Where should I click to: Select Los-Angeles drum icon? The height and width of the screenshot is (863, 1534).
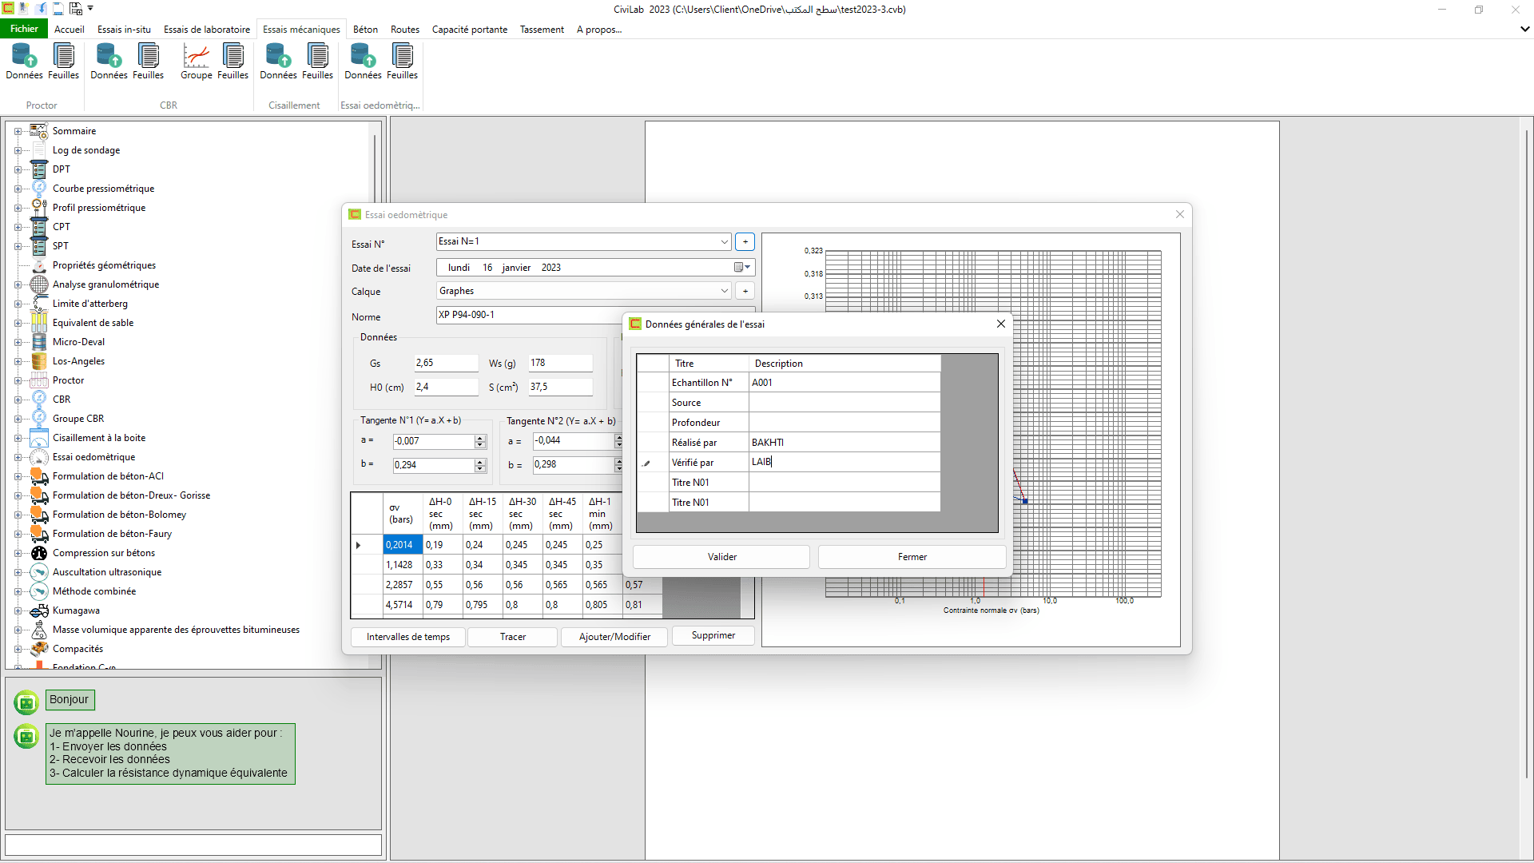point(39,361)
